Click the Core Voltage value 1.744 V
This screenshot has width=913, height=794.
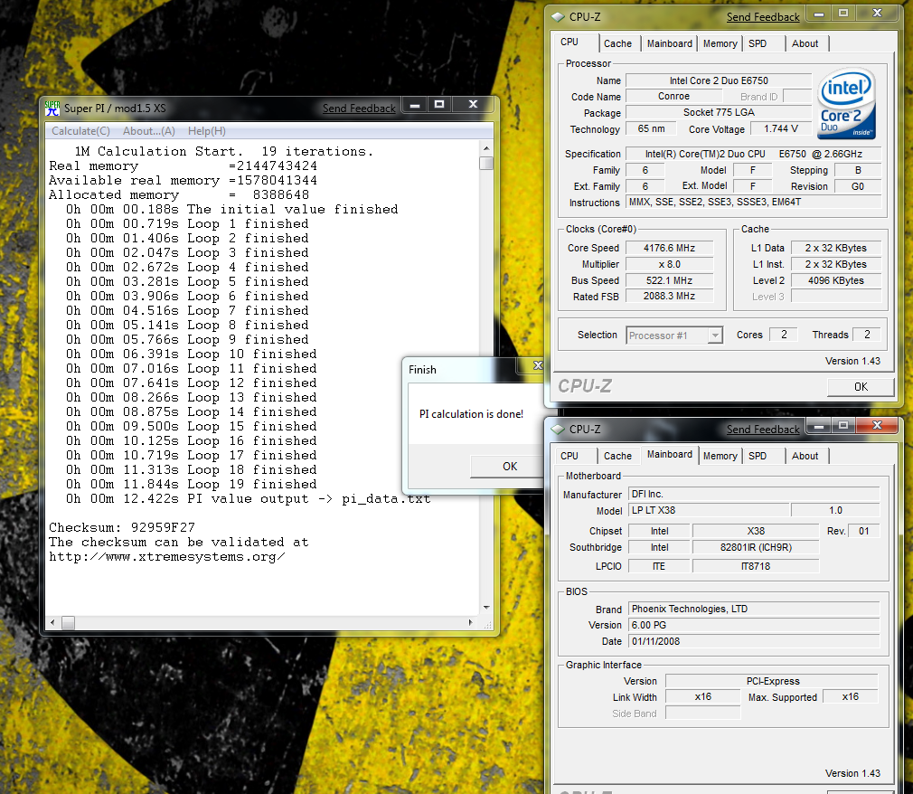[781, 128]
